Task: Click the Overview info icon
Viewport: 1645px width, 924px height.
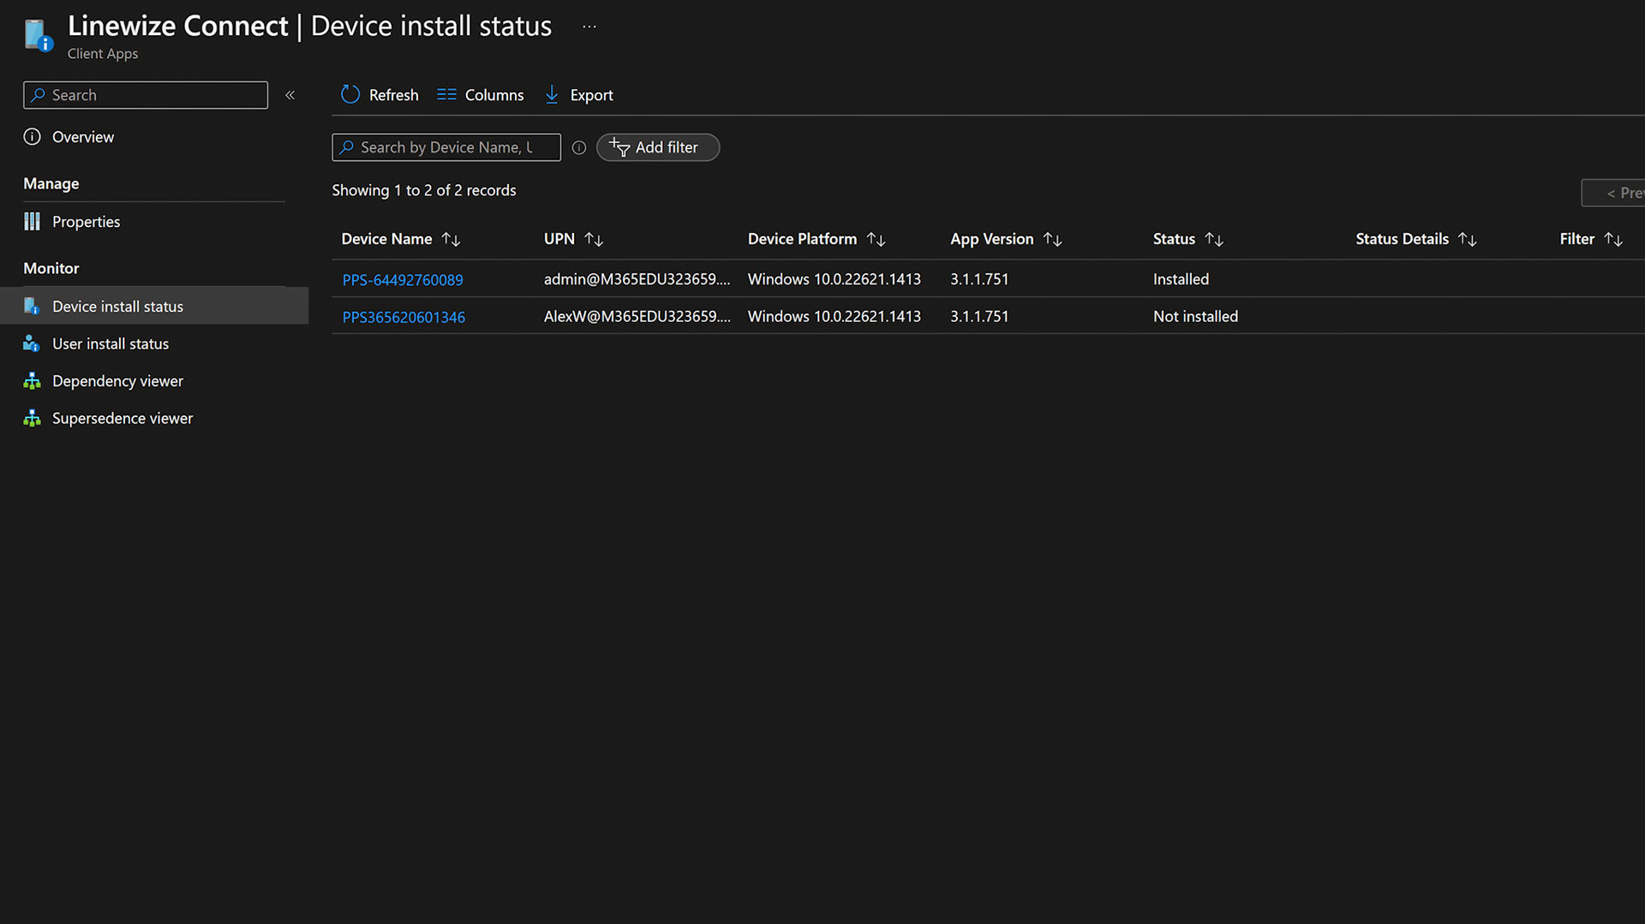Action: 33,137
